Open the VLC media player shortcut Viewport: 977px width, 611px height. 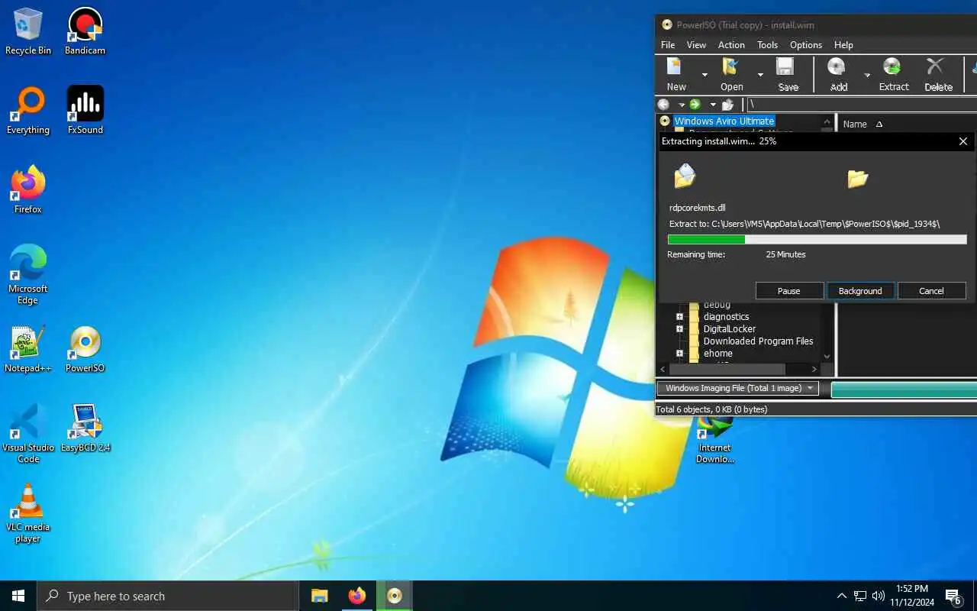click(x=28, y=513)
